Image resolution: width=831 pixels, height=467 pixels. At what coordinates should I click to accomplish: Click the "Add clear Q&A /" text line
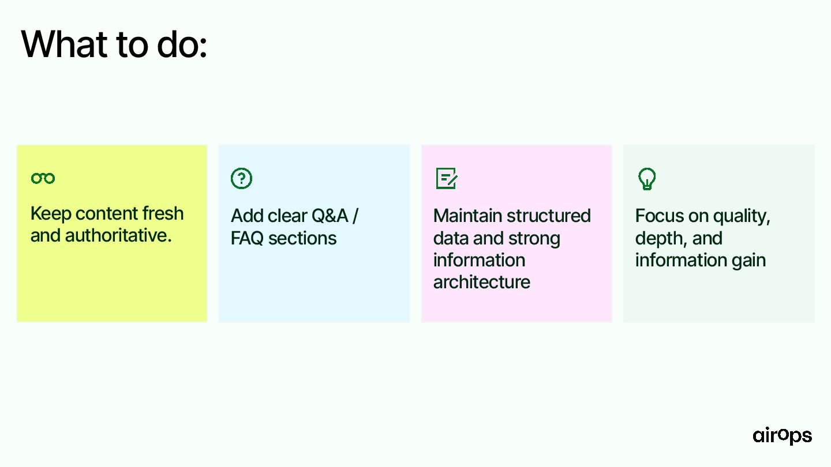(294, 216)
